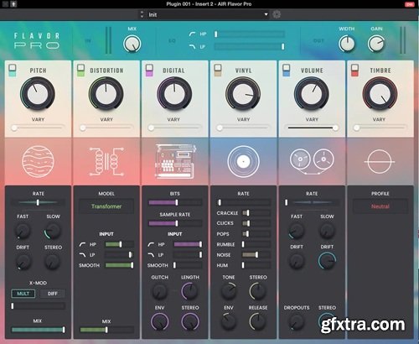Step presets with the up/down arrows
This screenshot has height=344, width=419.
pyautogui.click(x=142, y=14)
